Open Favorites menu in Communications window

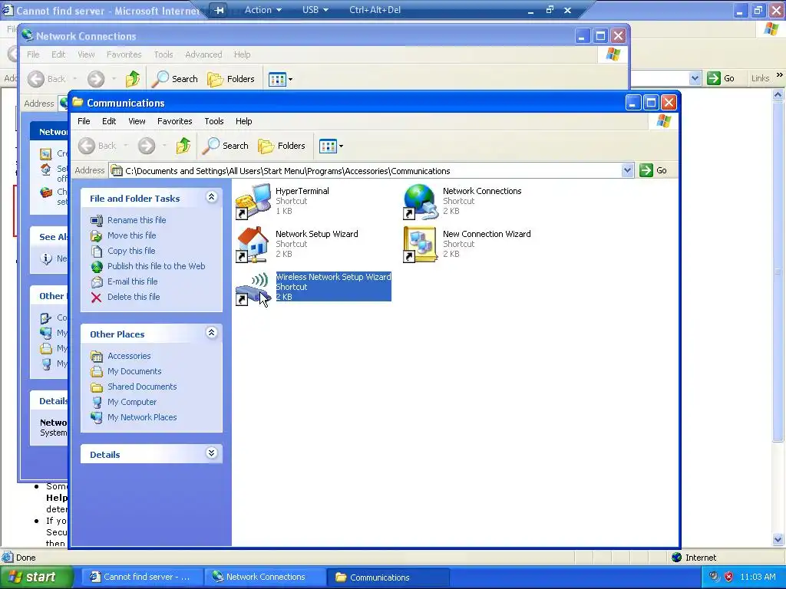tap(174, 121)
